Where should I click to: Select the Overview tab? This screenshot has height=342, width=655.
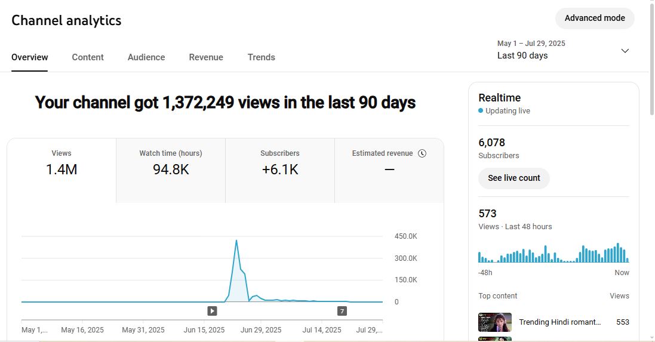(30, 57)
